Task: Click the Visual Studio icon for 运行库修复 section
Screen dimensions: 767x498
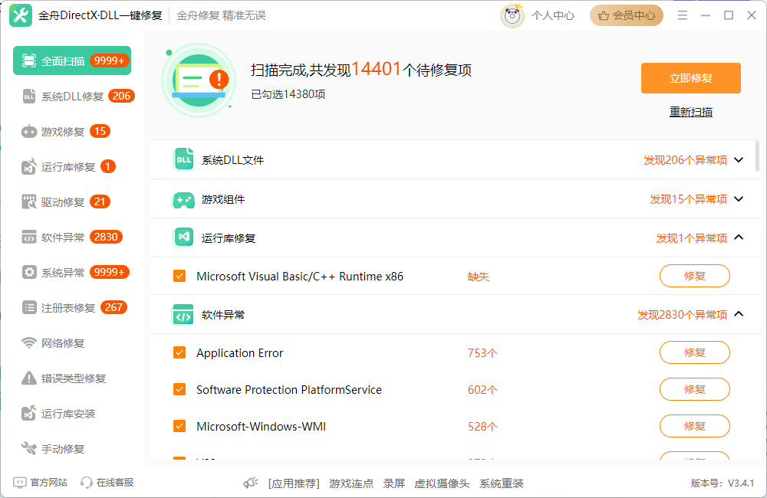Action: (x=183, y=238)
